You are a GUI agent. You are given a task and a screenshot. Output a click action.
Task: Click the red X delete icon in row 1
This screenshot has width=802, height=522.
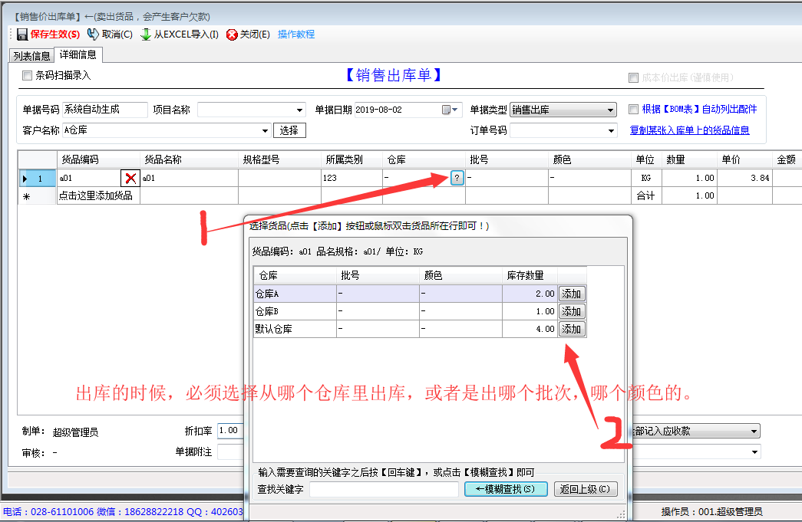coord(130,178)
